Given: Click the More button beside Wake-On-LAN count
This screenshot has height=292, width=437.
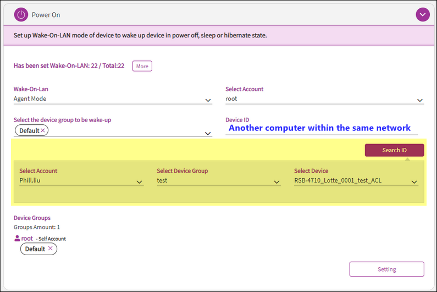Looking at the screenshot, I should [x=142, y=66].
